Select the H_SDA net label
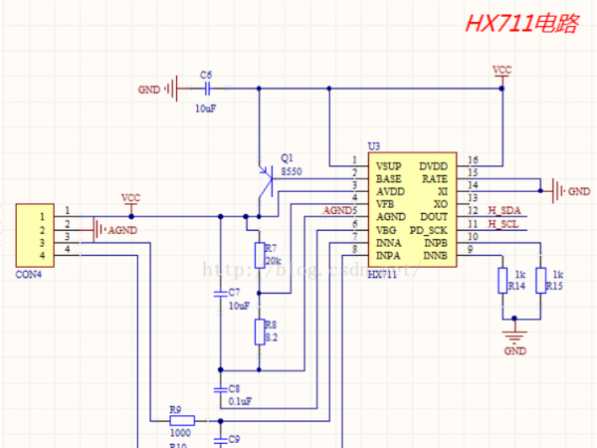This screenshot has width=597, height=448. (504, 211)
